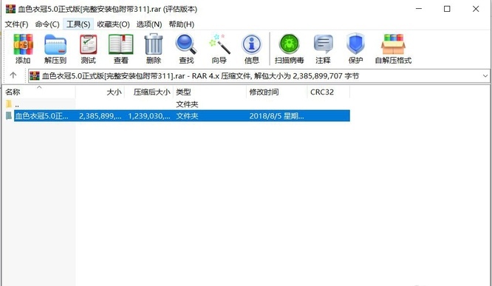Maximize the WinRAR window
The height and width of the screenshot is (286, 492).
coord(447,9)
